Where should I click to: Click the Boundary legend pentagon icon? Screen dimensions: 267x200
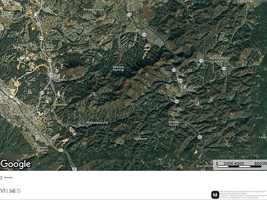tap(1, 178)
